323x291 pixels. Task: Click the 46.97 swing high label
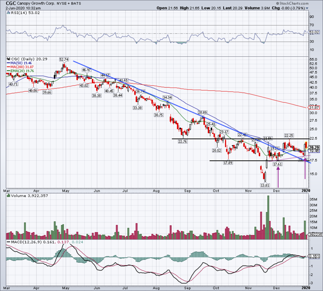click(x=86, y=70)
